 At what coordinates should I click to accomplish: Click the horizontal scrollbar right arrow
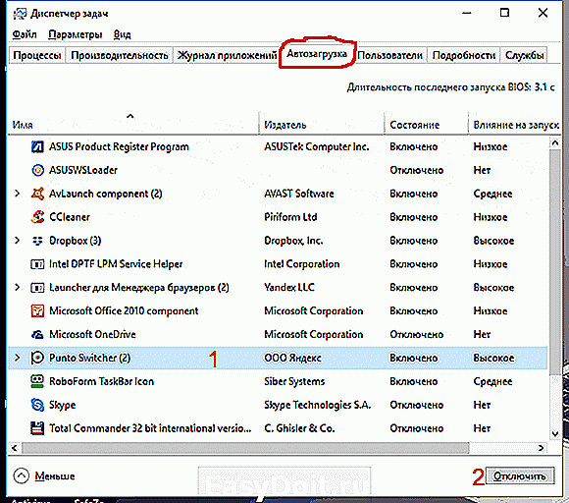542,448
